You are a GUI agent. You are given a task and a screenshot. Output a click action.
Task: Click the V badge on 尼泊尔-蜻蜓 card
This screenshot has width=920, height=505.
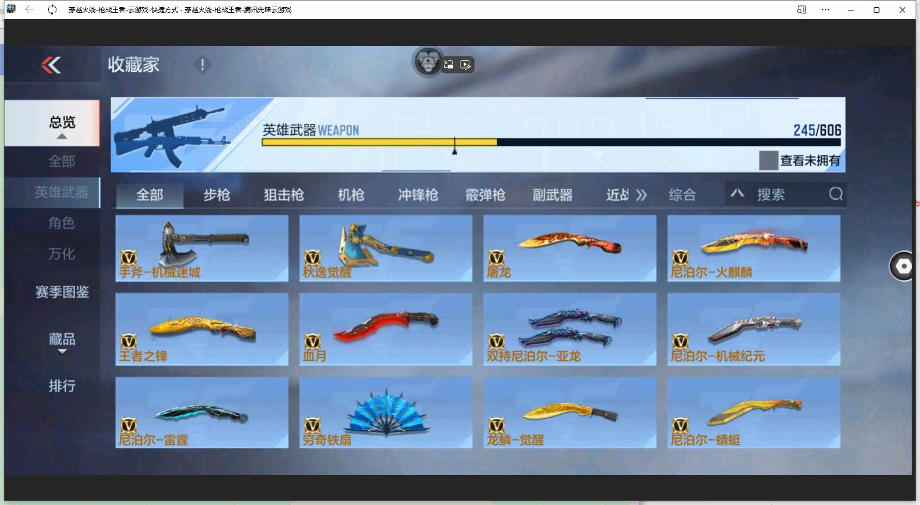pyautogui.click(x=680, y=425)
